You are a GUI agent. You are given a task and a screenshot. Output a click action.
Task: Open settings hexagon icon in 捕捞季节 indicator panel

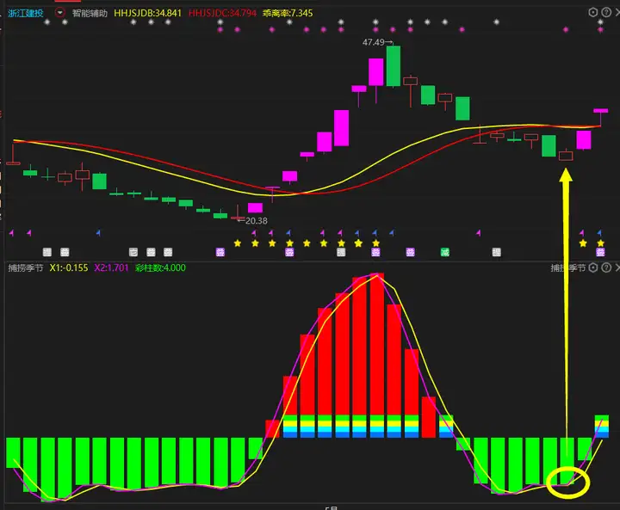592,268
